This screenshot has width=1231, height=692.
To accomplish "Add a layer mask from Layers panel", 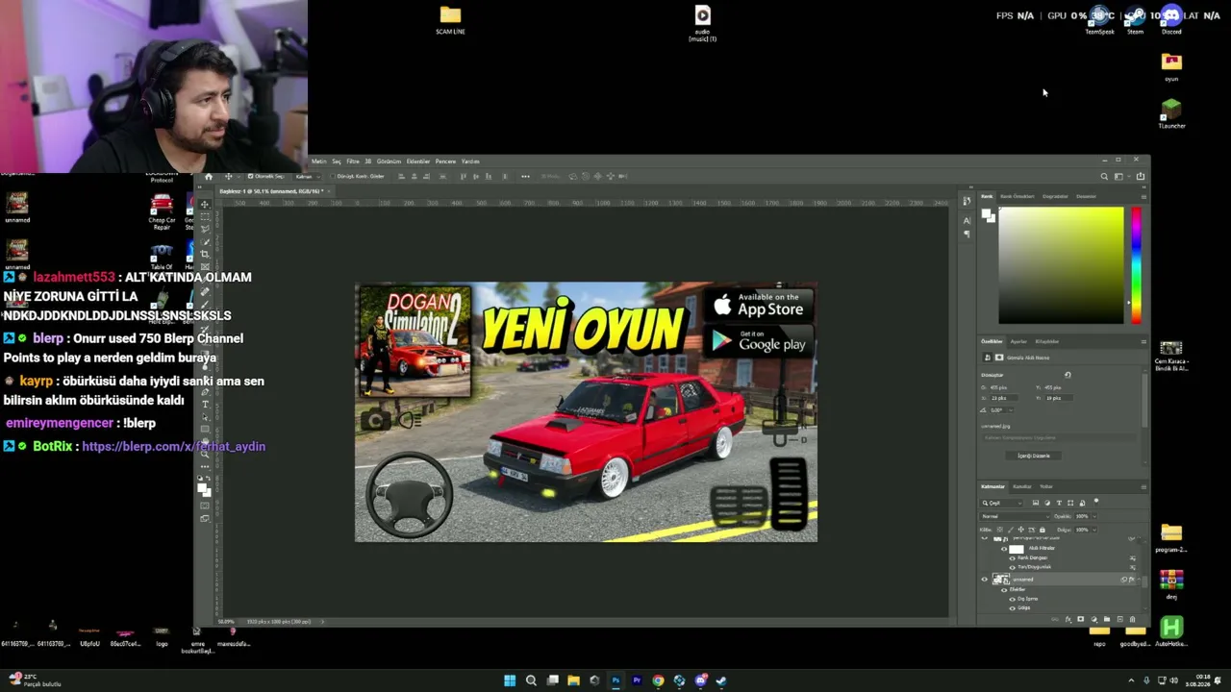I will pos(1081,620).
